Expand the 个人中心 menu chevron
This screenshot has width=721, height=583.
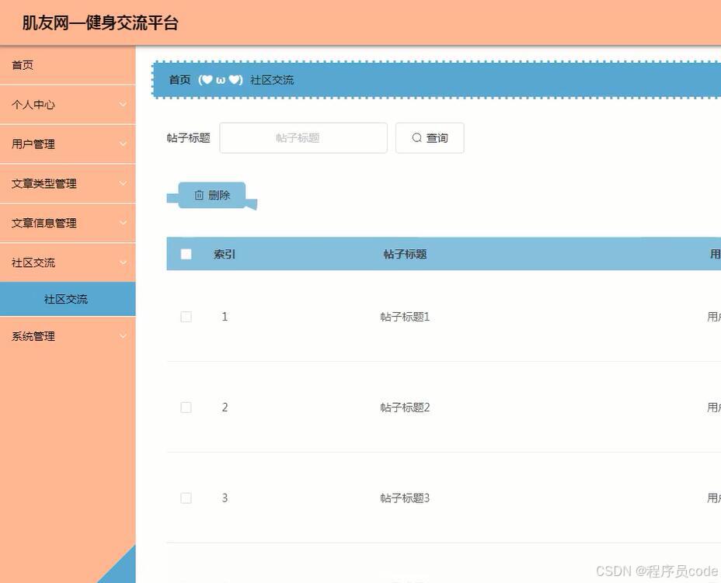[123, 105]
